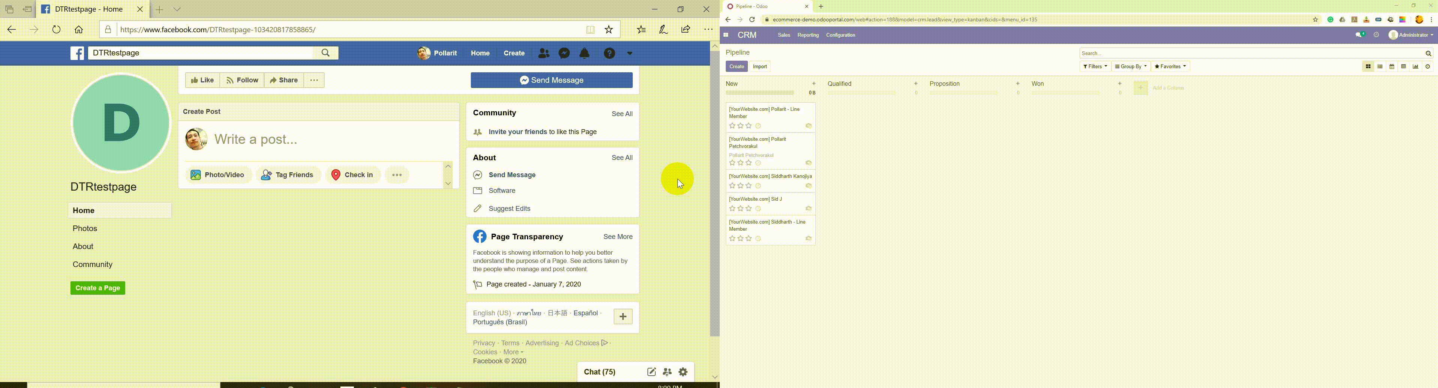Click the Odoo search magnifier icon
1438x388 pixels.
click(1429, 54)
